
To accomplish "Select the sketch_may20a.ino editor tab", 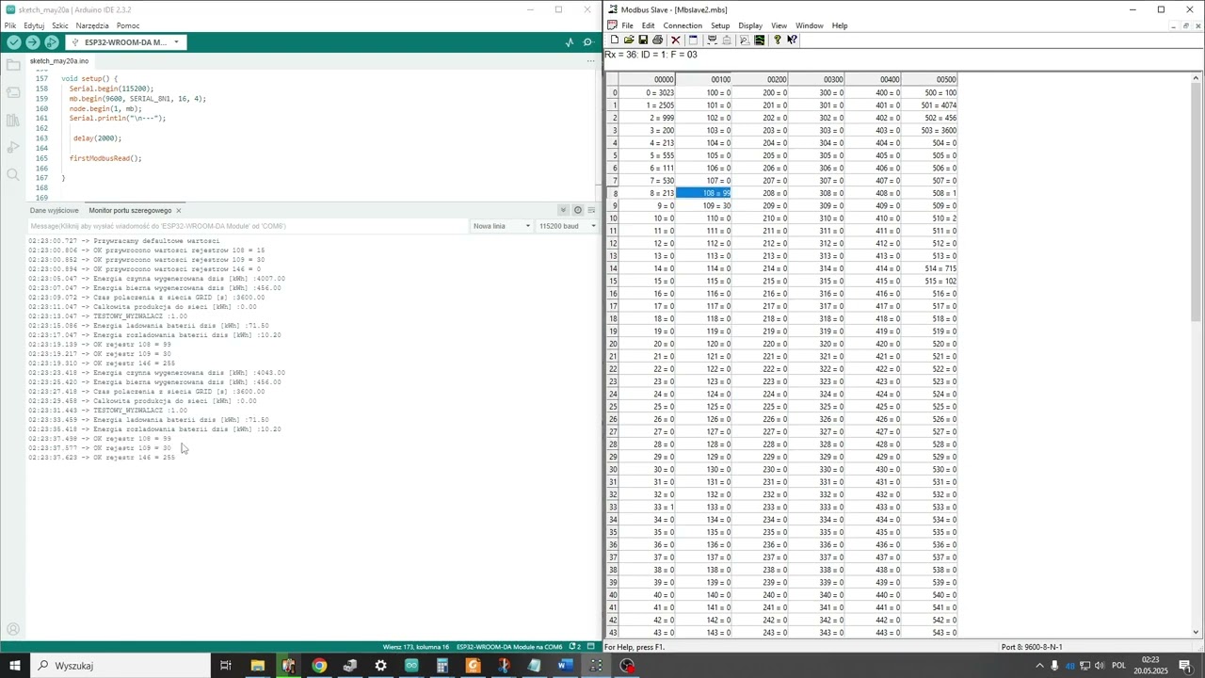I will (x=59, y=60).
